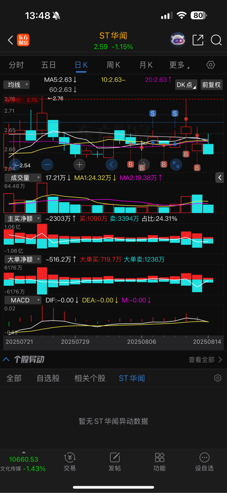This screenshot has width=227, height=493.
Task: Collapse the 个股异动 section chevron
Action: [x=6, y=359]
